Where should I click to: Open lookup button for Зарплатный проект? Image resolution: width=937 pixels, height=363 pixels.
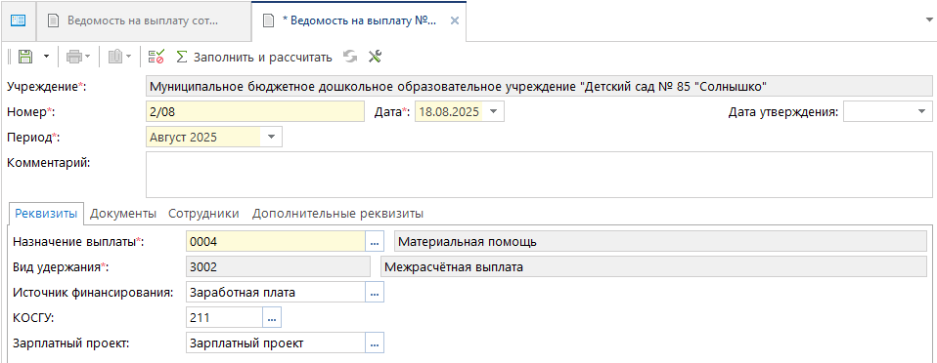click(375, 343)
